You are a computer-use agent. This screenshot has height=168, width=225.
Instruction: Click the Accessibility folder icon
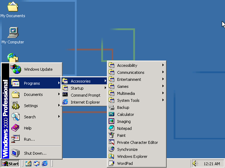(111, 65)
